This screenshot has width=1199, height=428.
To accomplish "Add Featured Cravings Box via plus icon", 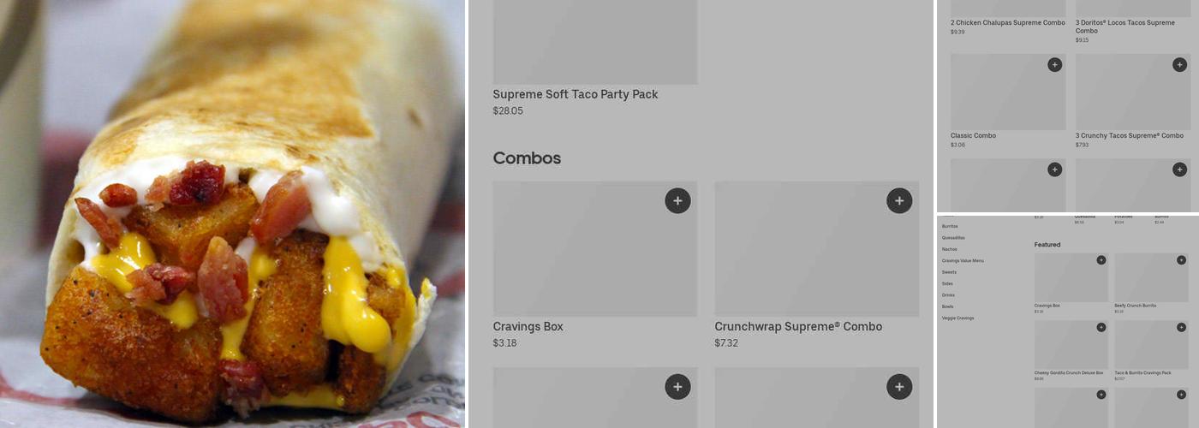I will tap(1101, 260).
